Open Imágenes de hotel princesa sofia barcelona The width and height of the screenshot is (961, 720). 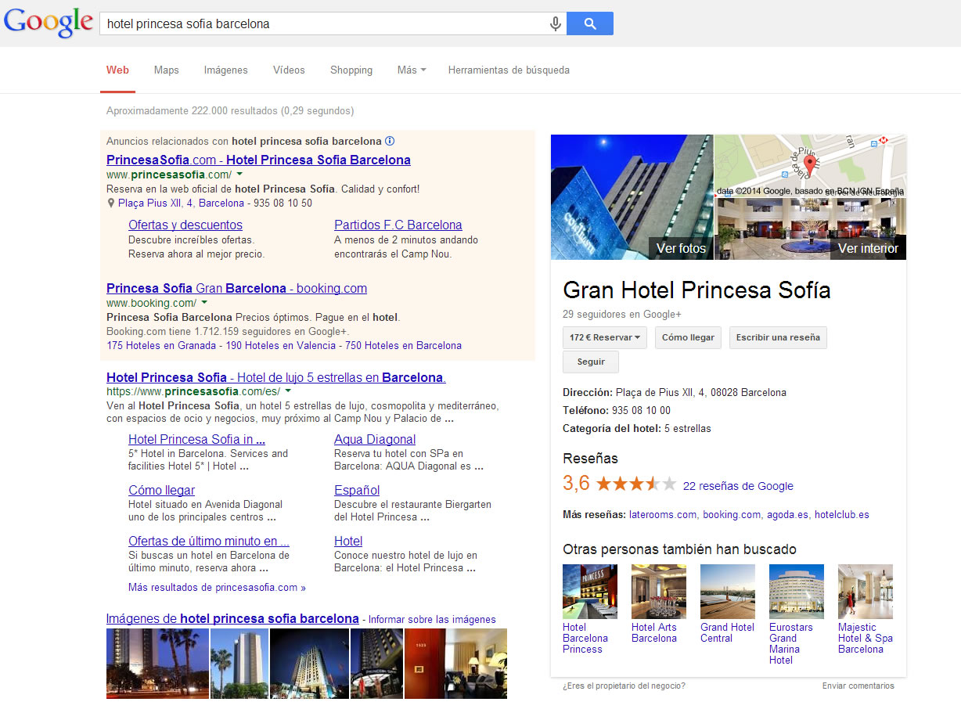coord(232,619)
